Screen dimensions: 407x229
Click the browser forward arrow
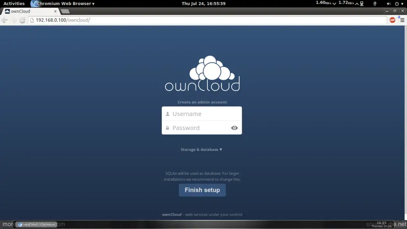tap(14, 20)
